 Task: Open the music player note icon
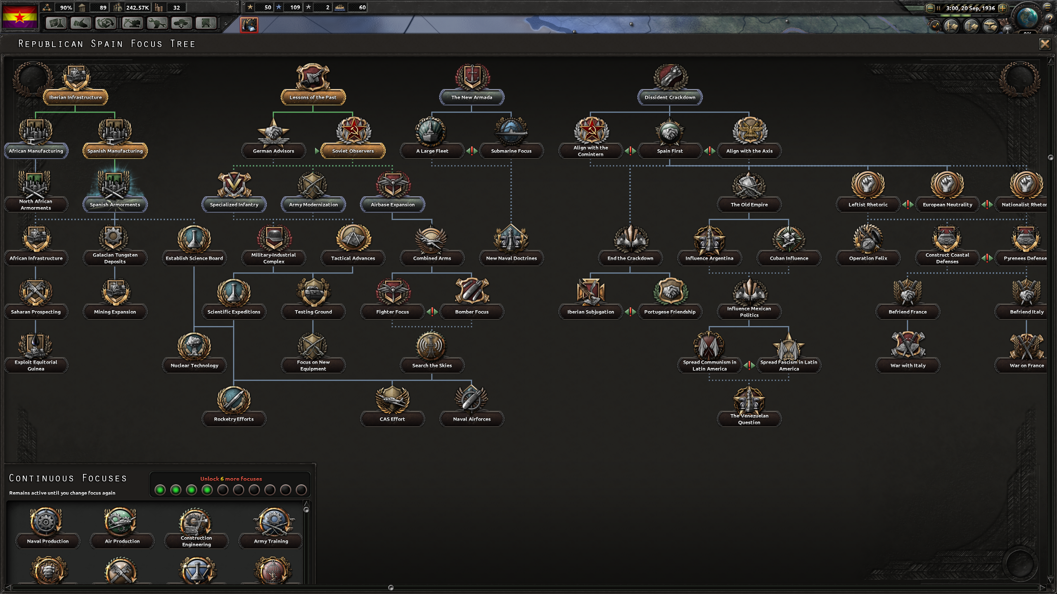pyautogui.click(x=936, y=26)
